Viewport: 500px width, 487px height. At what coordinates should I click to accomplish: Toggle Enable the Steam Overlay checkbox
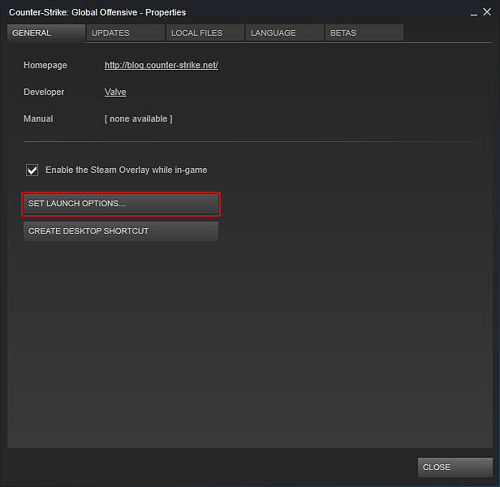[32, 170]
